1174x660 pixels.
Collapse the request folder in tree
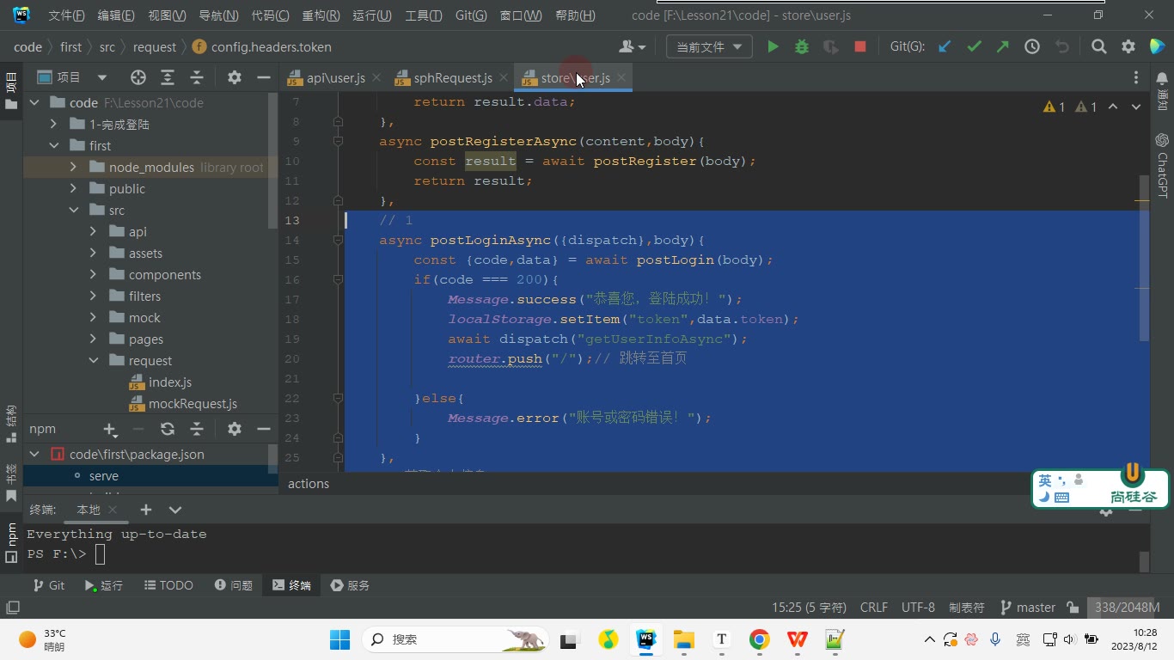pos(93,361)
